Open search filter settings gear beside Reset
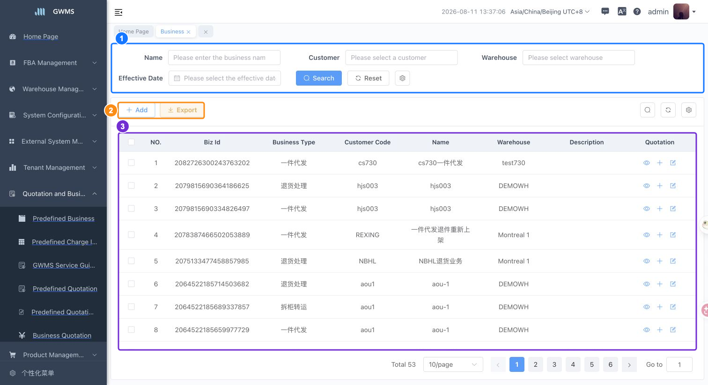 tap(402, 78)
